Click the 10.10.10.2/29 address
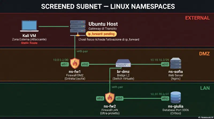Viewport: 214px width, 119px height. [160, 60]
